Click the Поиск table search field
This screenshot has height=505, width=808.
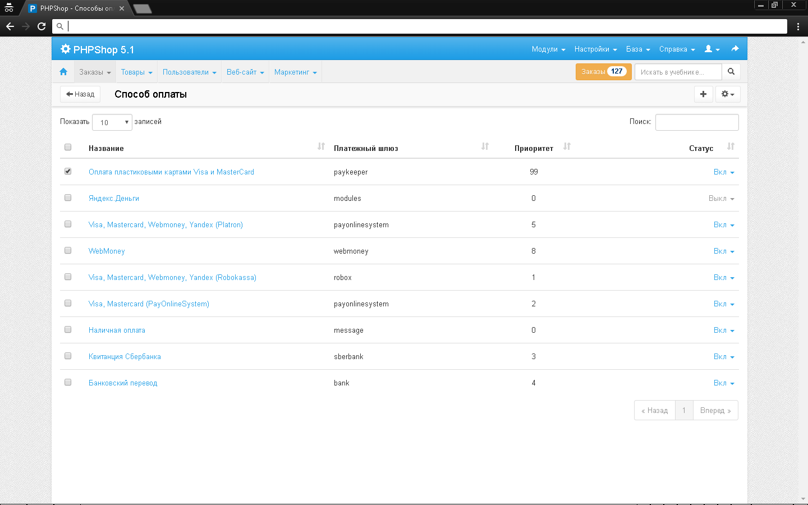coord(696,122)
